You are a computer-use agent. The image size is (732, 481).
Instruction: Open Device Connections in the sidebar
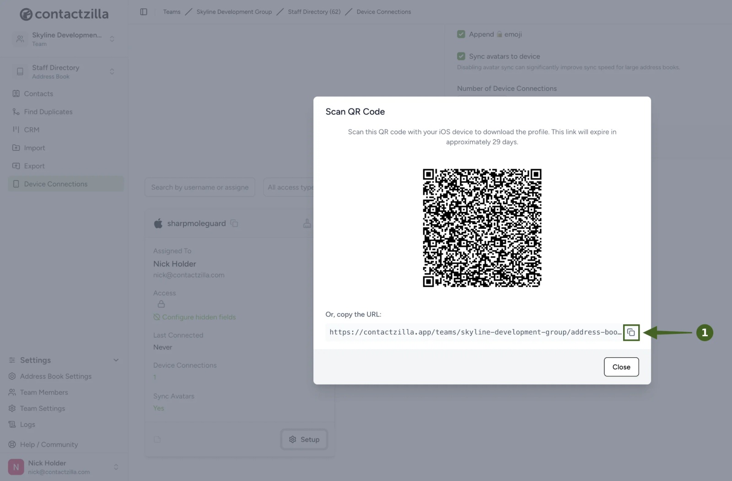[66, 184]
